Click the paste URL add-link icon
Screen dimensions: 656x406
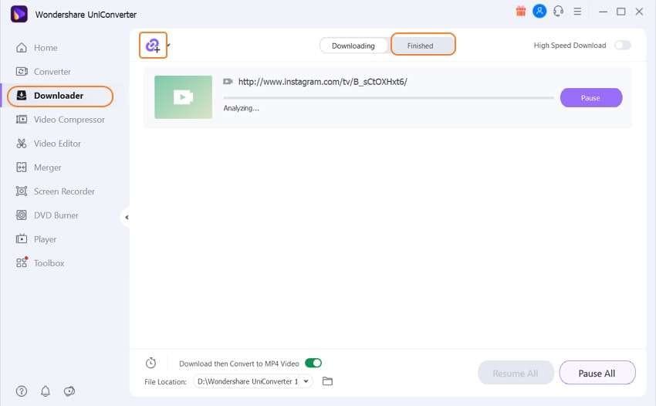click(x=153, y=46)
